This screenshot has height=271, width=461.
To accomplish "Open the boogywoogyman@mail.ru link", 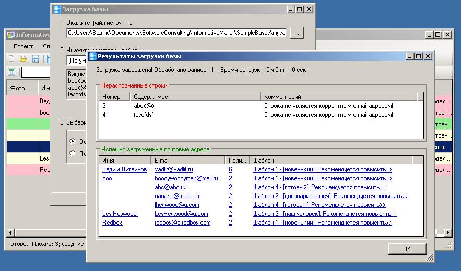I will 186,178.
